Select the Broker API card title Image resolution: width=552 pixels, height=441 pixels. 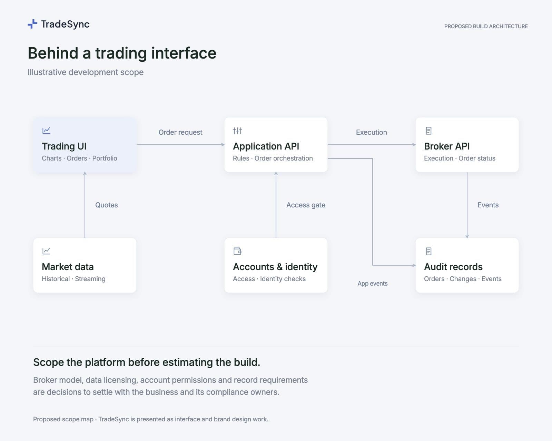coord(447,146)
